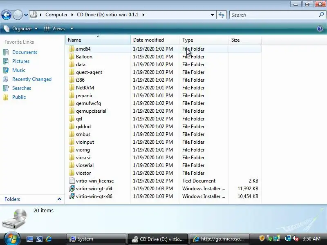Screen dimensions: 327x245
Task: Select the viostor folder name
Action: coord(83,173)
